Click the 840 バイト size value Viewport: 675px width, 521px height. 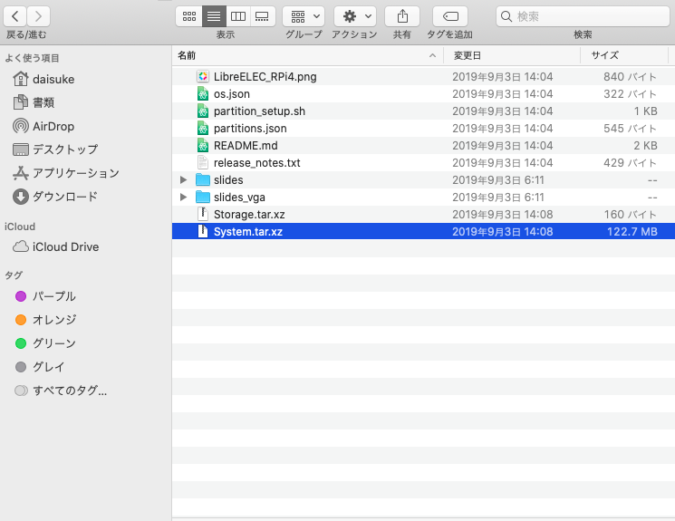click(631, 77)
